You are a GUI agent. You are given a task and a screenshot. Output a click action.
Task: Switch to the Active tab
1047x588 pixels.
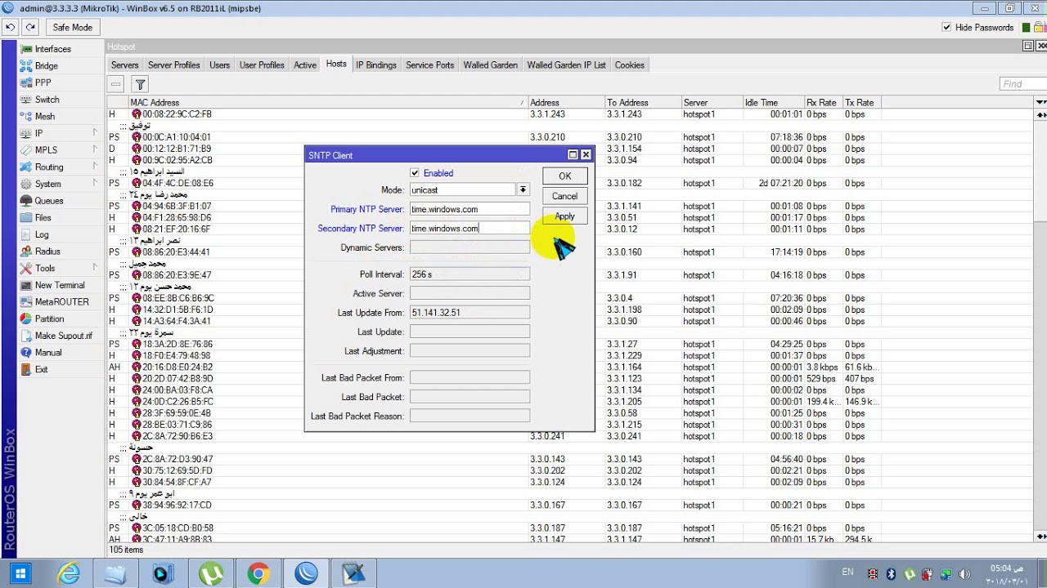305,65
